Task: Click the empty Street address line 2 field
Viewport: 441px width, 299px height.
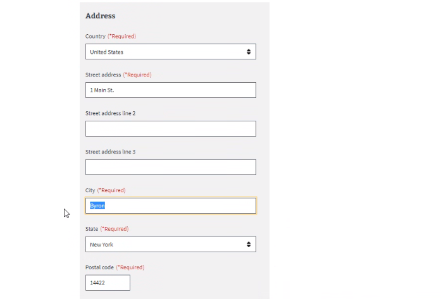Action: (x=171, y=129)
